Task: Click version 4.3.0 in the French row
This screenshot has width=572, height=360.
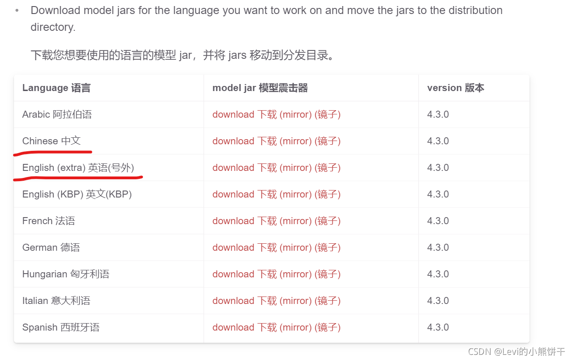Action: 438,221
